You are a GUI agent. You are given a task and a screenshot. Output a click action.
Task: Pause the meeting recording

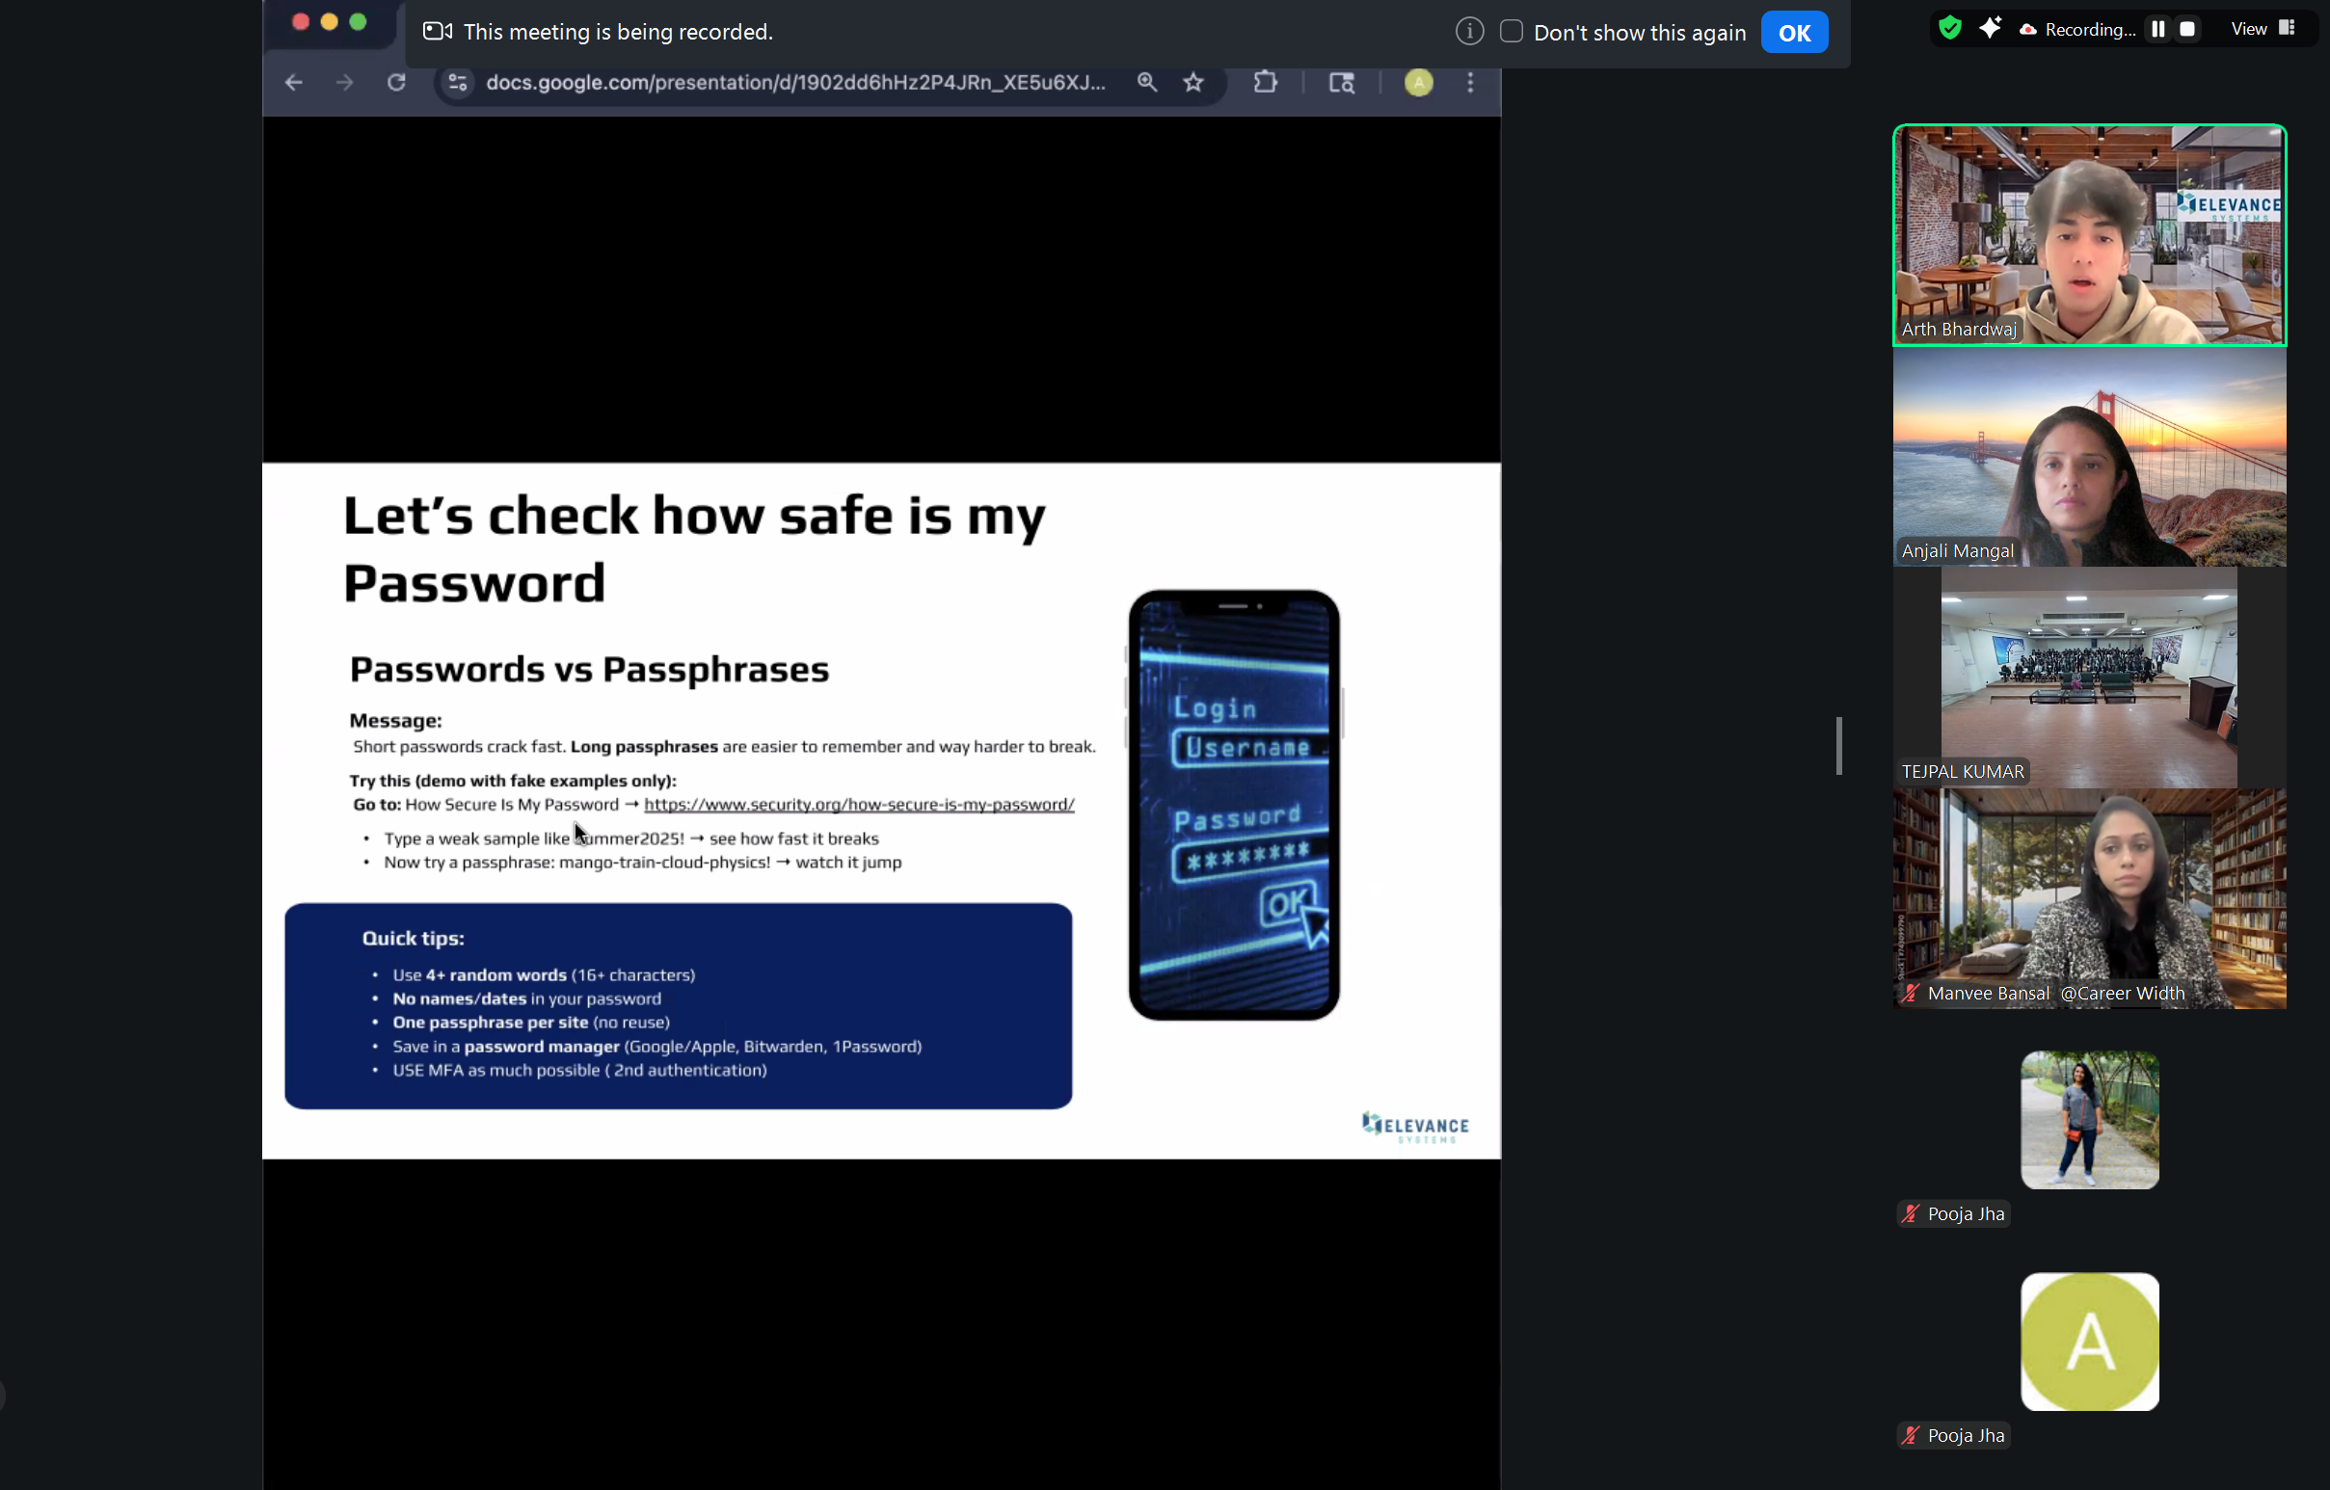click(2157, 29)
